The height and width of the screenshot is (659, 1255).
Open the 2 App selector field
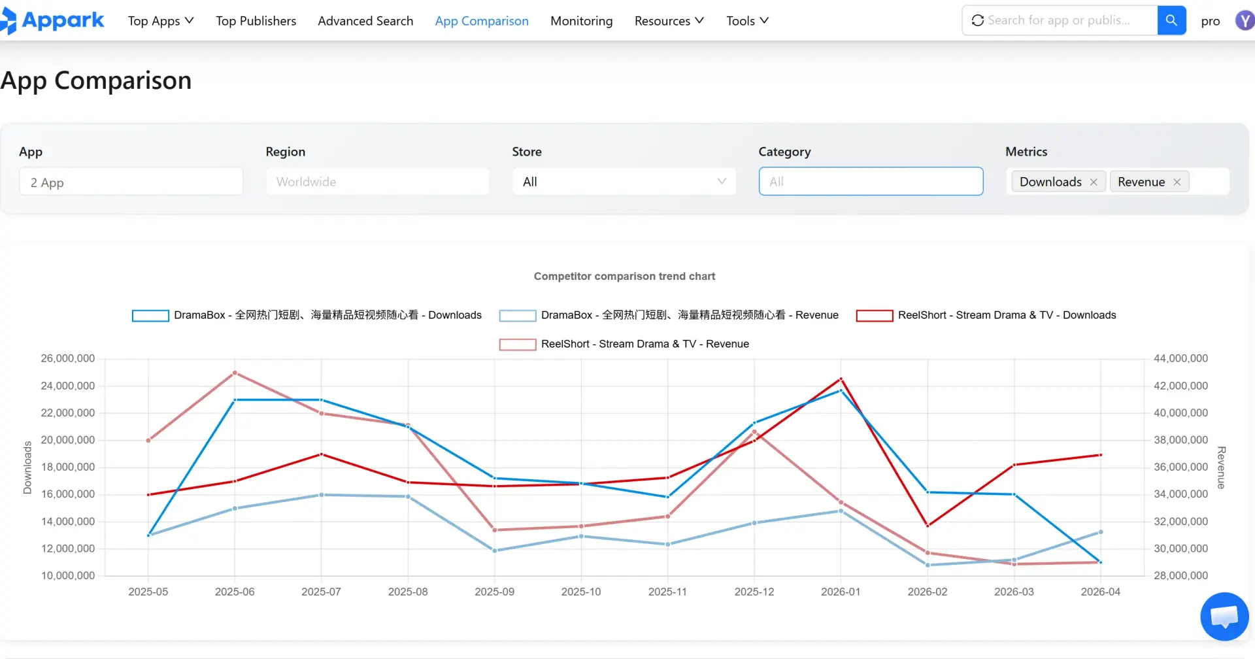click(131, 182)
